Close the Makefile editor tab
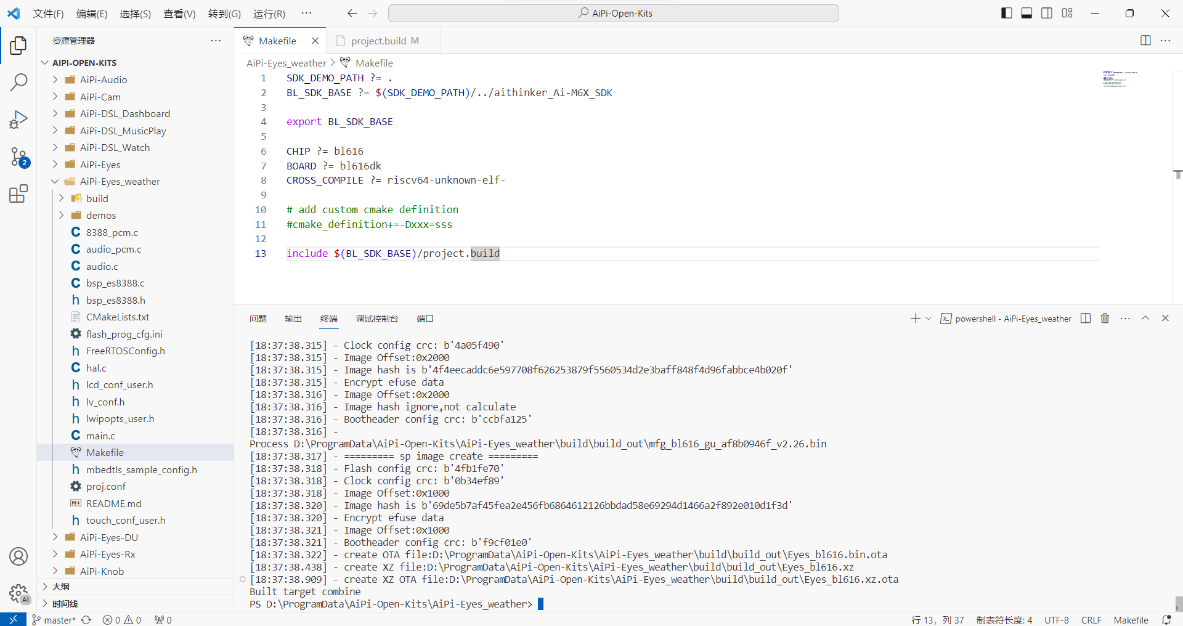The width and height of the screenshot is (1183, 626). pos(315,41)
